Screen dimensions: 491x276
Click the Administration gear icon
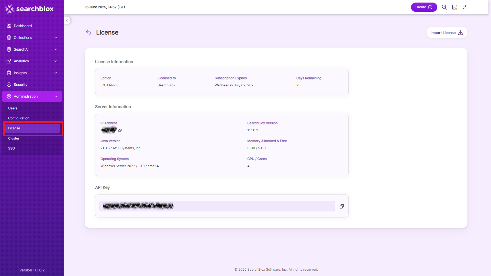9,96
